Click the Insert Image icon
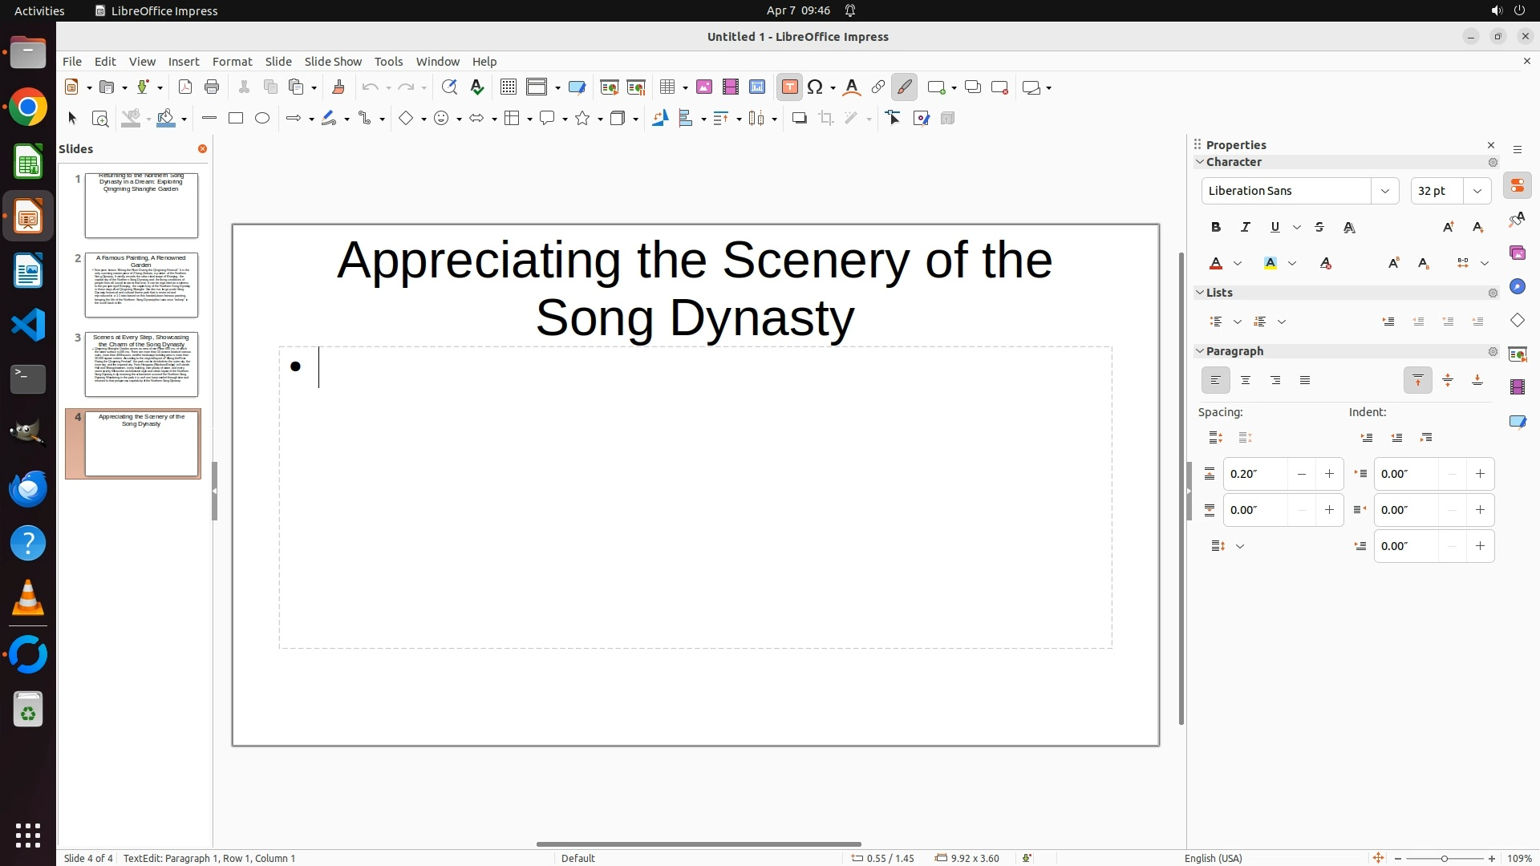This screenshot has height=866, width=1540. click(x=704, y=87)
